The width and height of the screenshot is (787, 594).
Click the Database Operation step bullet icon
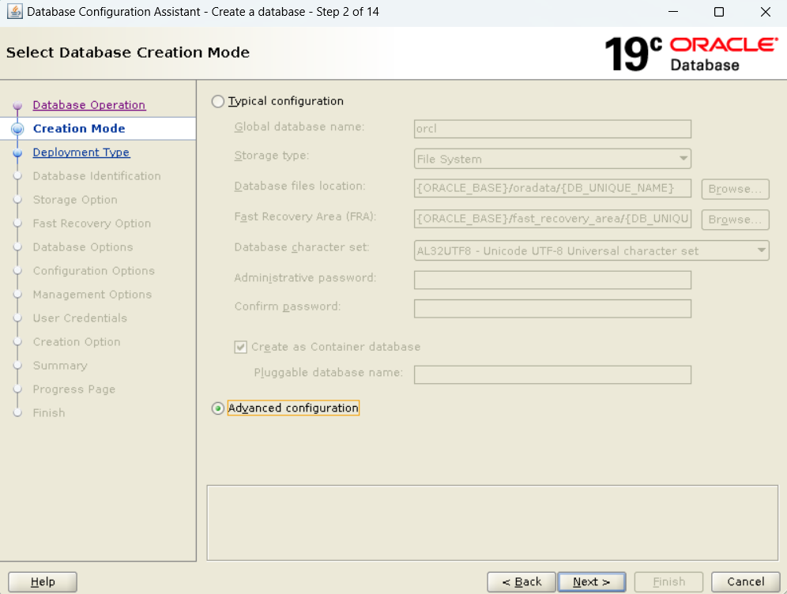(x=17, y=105)
